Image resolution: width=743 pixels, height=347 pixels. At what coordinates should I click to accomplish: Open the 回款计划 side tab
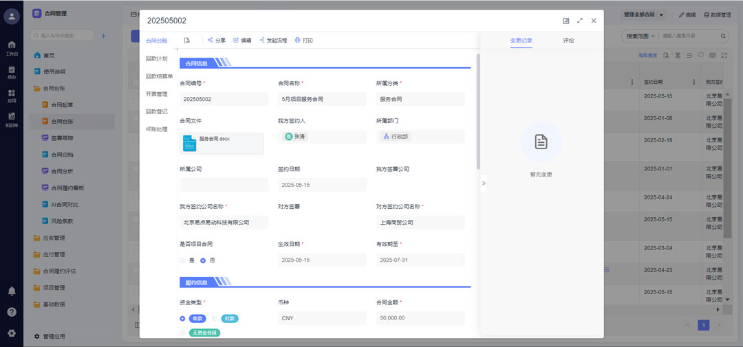pyautogui.click(x=156, y=58)
